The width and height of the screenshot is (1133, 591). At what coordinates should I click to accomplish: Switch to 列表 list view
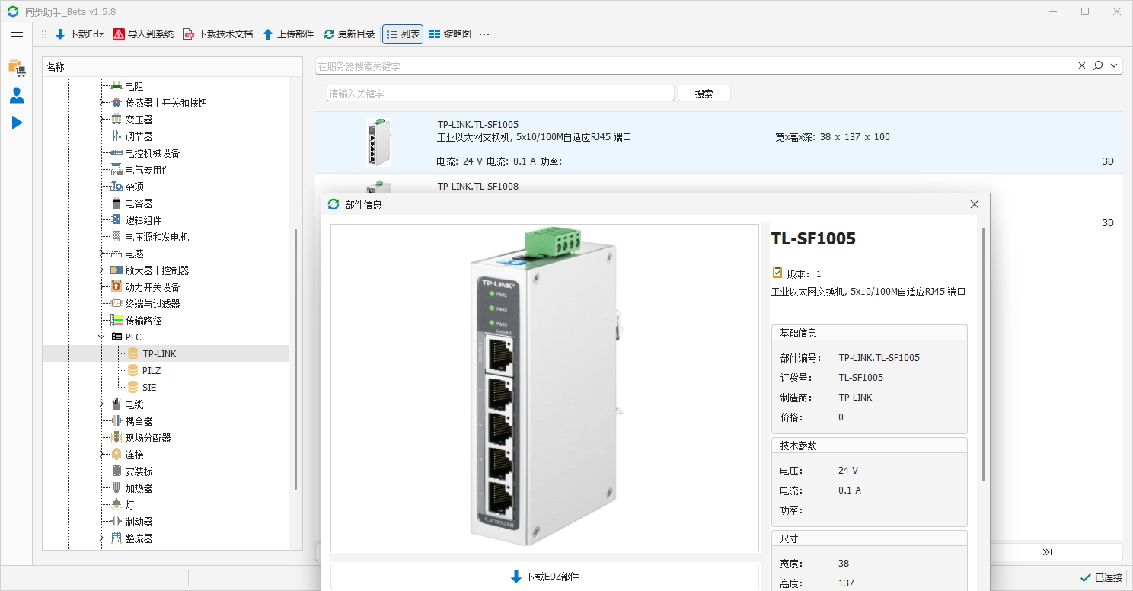click(x=403, y=34)
